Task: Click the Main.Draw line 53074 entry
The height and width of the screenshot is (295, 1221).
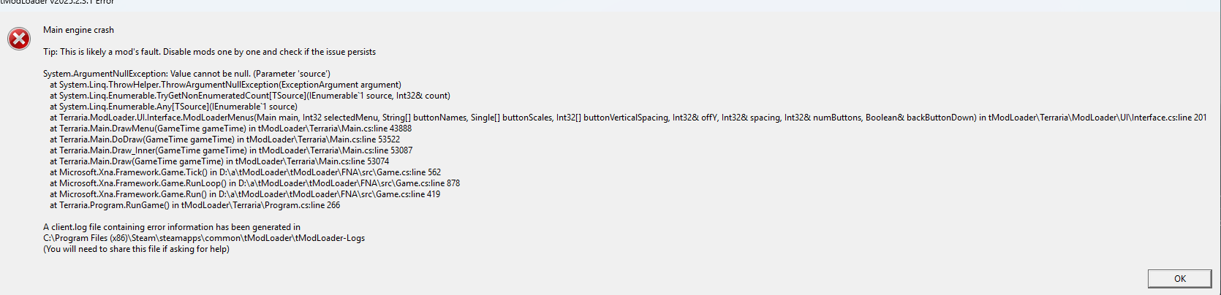Action: click(x=219, y=161)
